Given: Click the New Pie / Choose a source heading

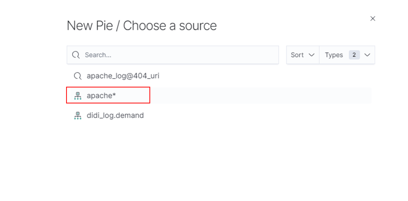Looking at the screenshot, I should tap(141, 26).
